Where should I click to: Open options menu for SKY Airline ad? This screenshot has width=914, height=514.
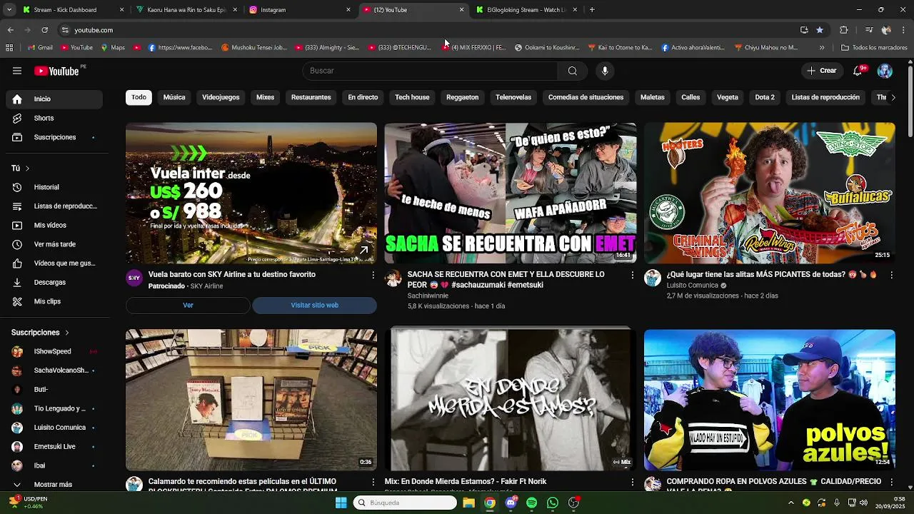point(373,275)
